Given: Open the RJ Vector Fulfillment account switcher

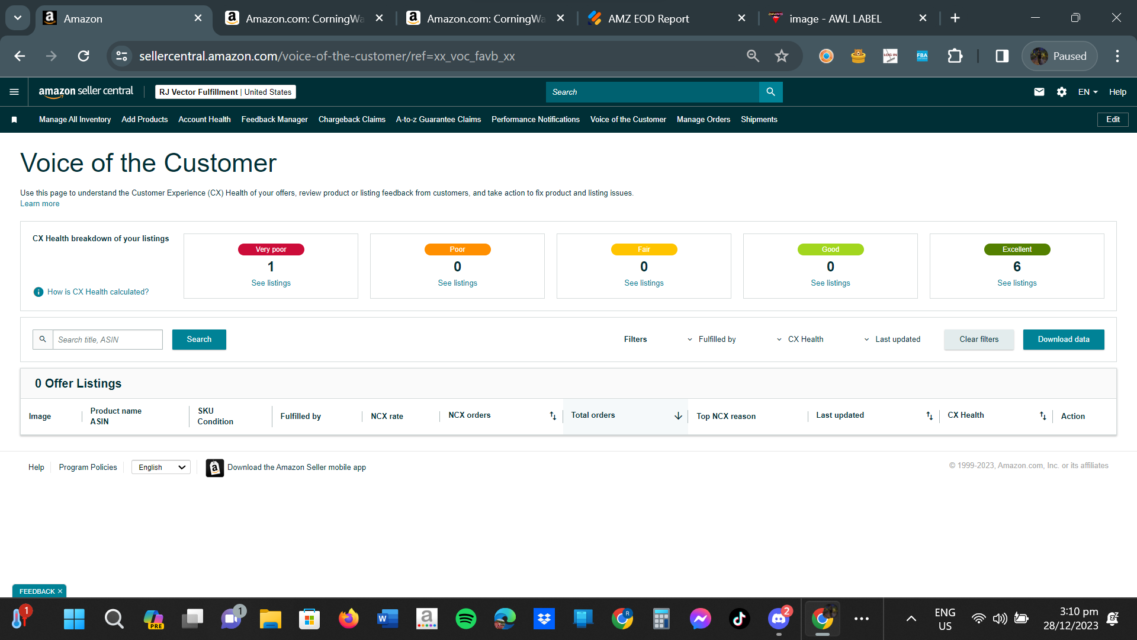Looking at the screenshot, I should pyautogui.click(x=226, y=92).
